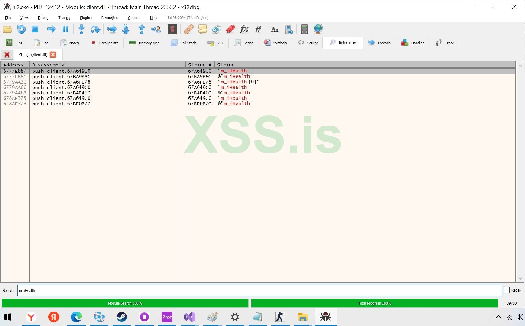
Task: Open Visual Studio from the taskbar
Action: click(190, 317)
